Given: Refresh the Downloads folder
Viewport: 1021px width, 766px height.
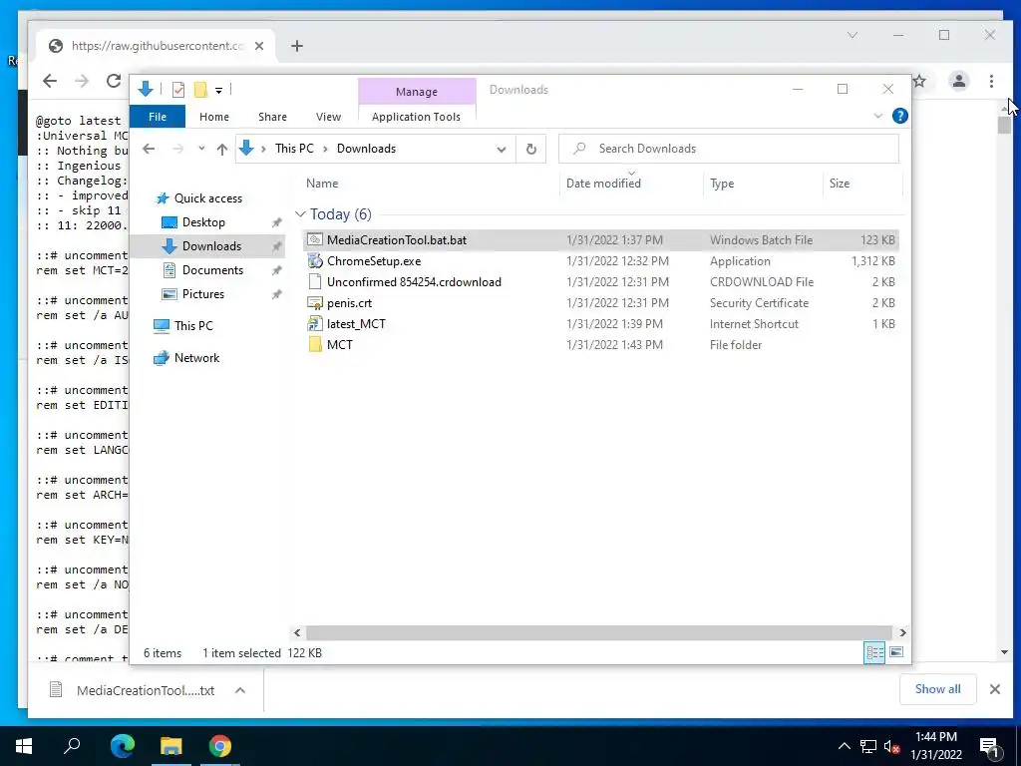Looking at the screenshot, I should 531,150.
